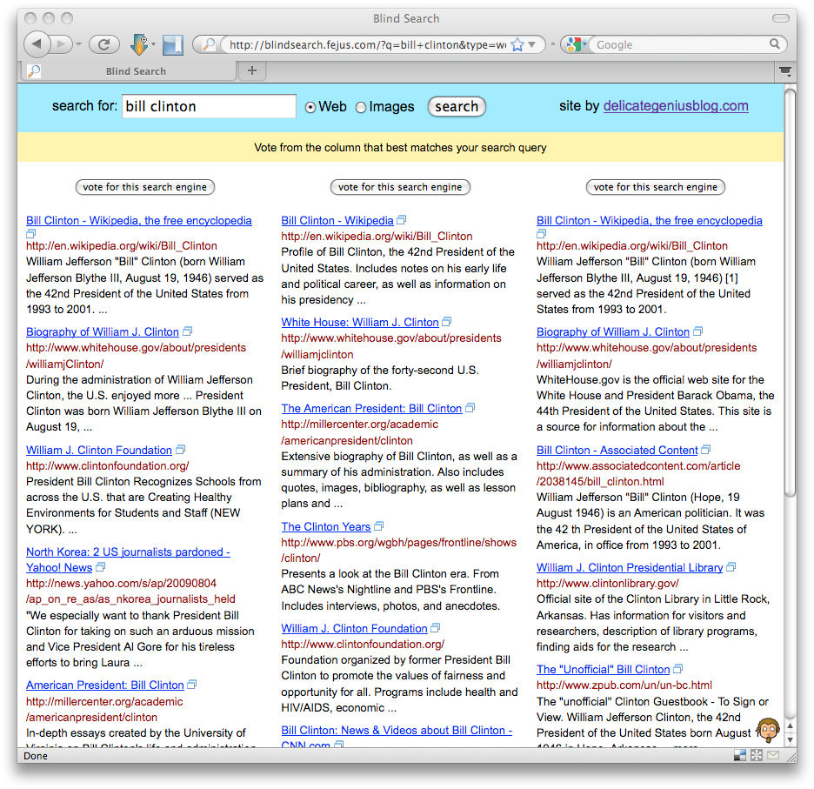This screenshot has width=814, height=789.
Task: Vote for the middle column search engine
Action: point(400,187)
